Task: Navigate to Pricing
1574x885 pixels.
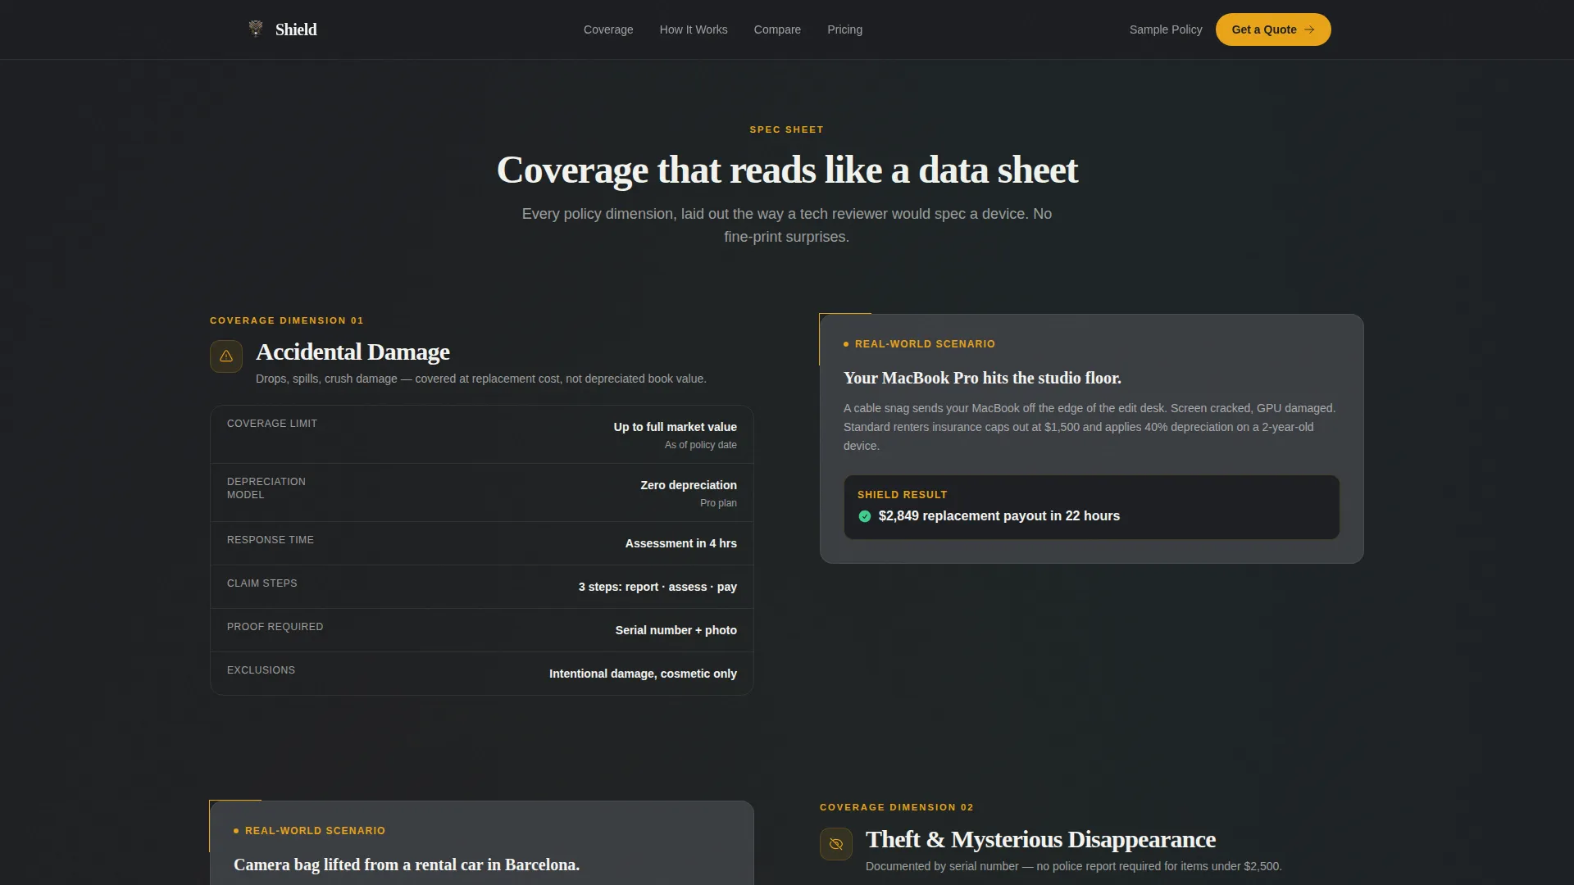Action: [844, 29]
